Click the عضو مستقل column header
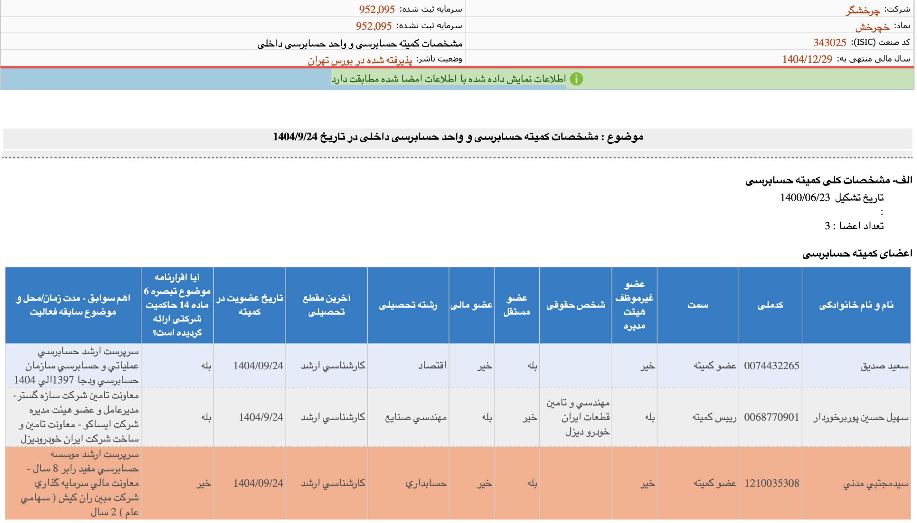 coord(516,305)
